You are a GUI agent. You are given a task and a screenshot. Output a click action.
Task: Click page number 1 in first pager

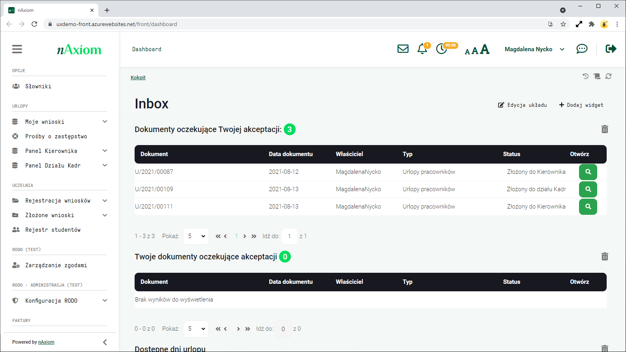[x=236, y=236]
